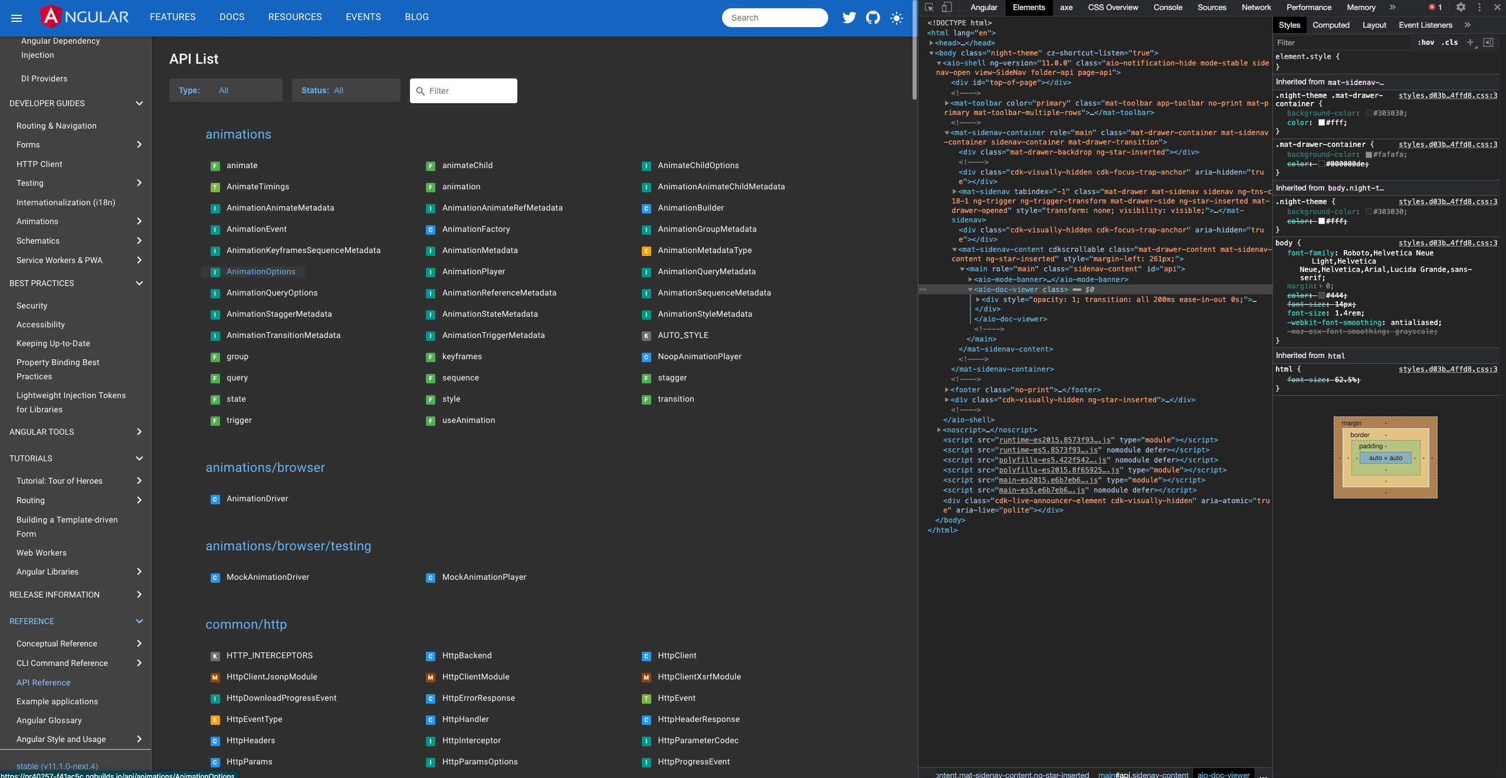This screenshot has height=778, width=1506.
Task: Focus the Styles pane Filter field
Action: click(x=1341, y=42)
